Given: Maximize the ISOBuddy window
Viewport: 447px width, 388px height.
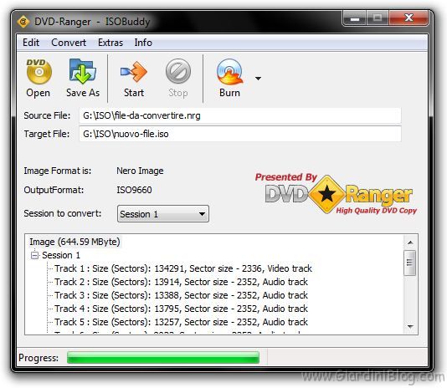Looking at the screenshot, I should click(378, 18).
